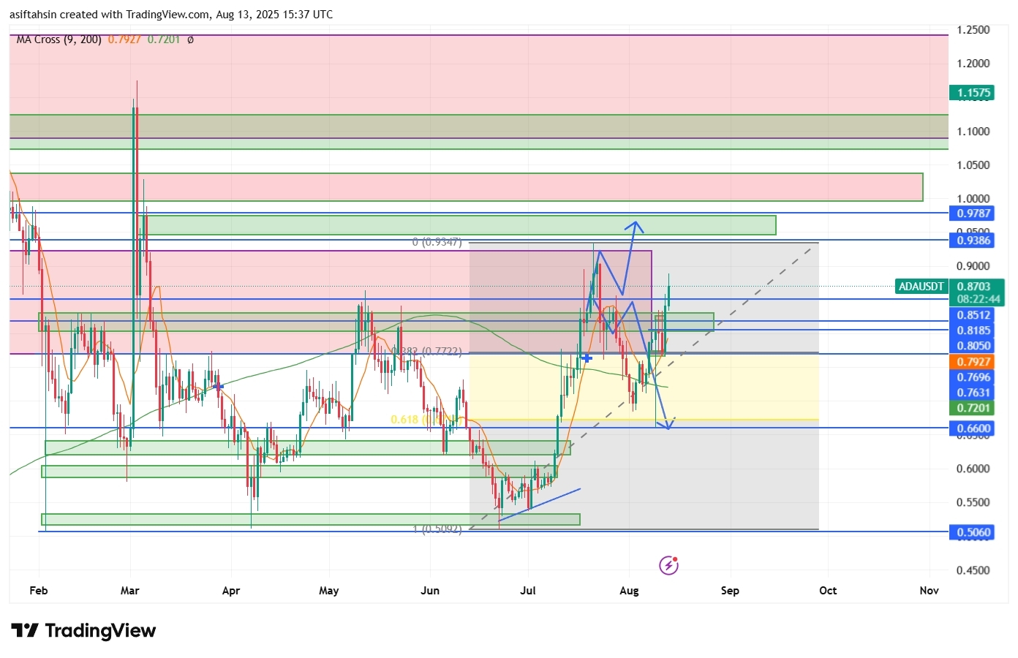Click the Fibonacci 0.382 (0.7722) level label
Screen dimensions: 1018x658
click(x=427, y=352)
